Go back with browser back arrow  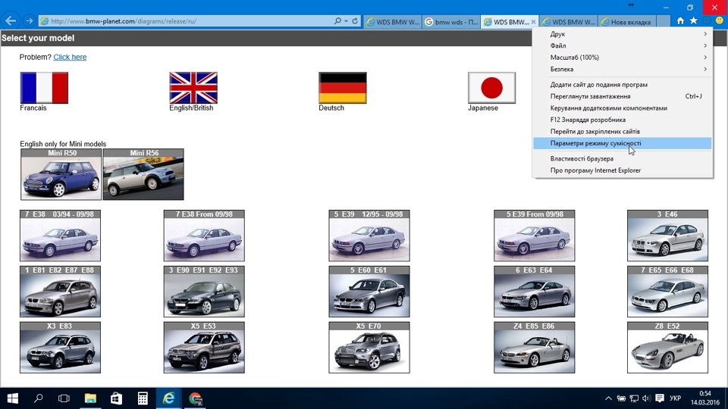coord(11,21)
